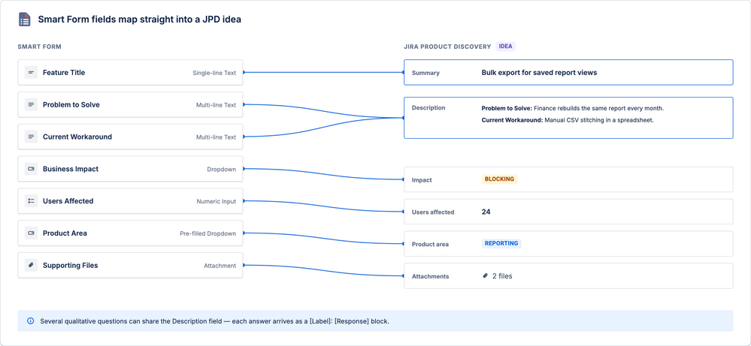Click the Summary field label
The width and height of the screenshot is (751, 346).
pyautogui.click(x=425, y=73)
